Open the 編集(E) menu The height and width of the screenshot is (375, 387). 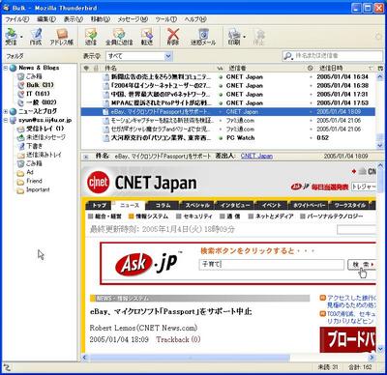click(46, 19)
